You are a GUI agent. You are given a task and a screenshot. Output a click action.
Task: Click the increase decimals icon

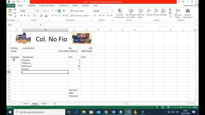tap(108, 16)
